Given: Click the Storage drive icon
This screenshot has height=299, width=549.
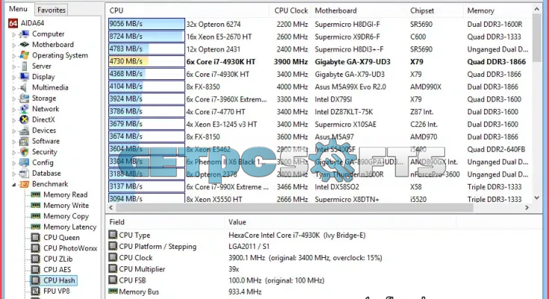Looking at the screenshot, I should tap(24, 98).
